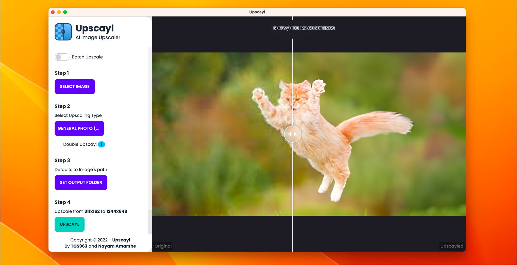Viewport: 517px width, 265px height.
Task: Check the Double Upscayl checkbox
Action: point(58,144)
